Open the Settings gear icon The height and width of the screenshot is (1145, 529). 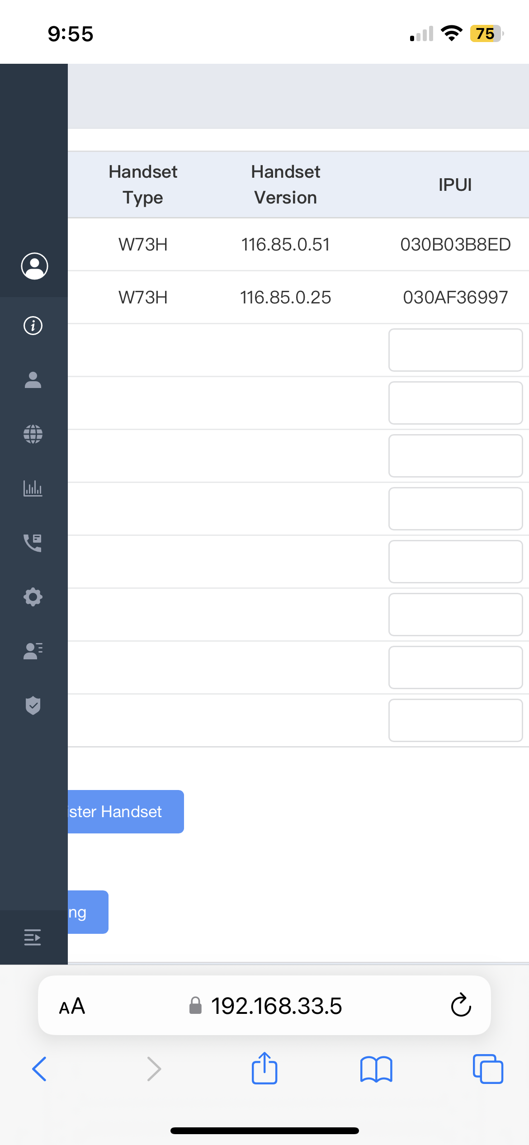[33, 597]
